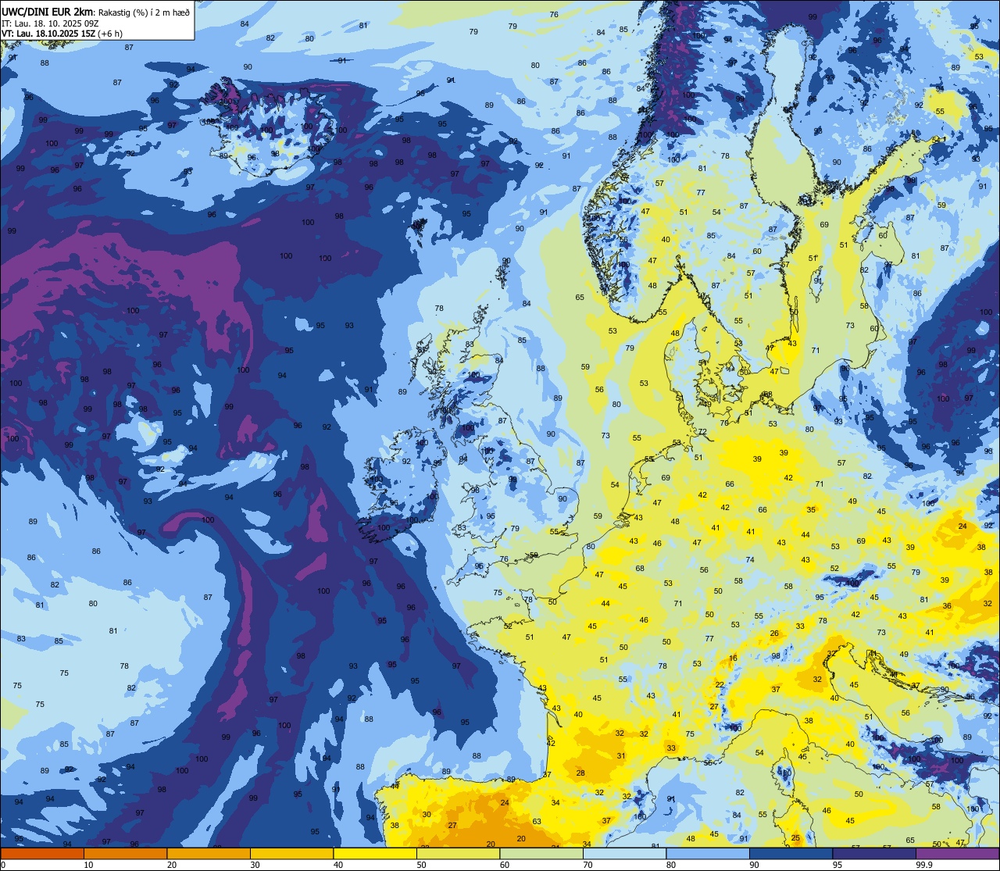Click the legend label "95" under the color bar
The image size is (1000, 871).
(x=837, y=865)
